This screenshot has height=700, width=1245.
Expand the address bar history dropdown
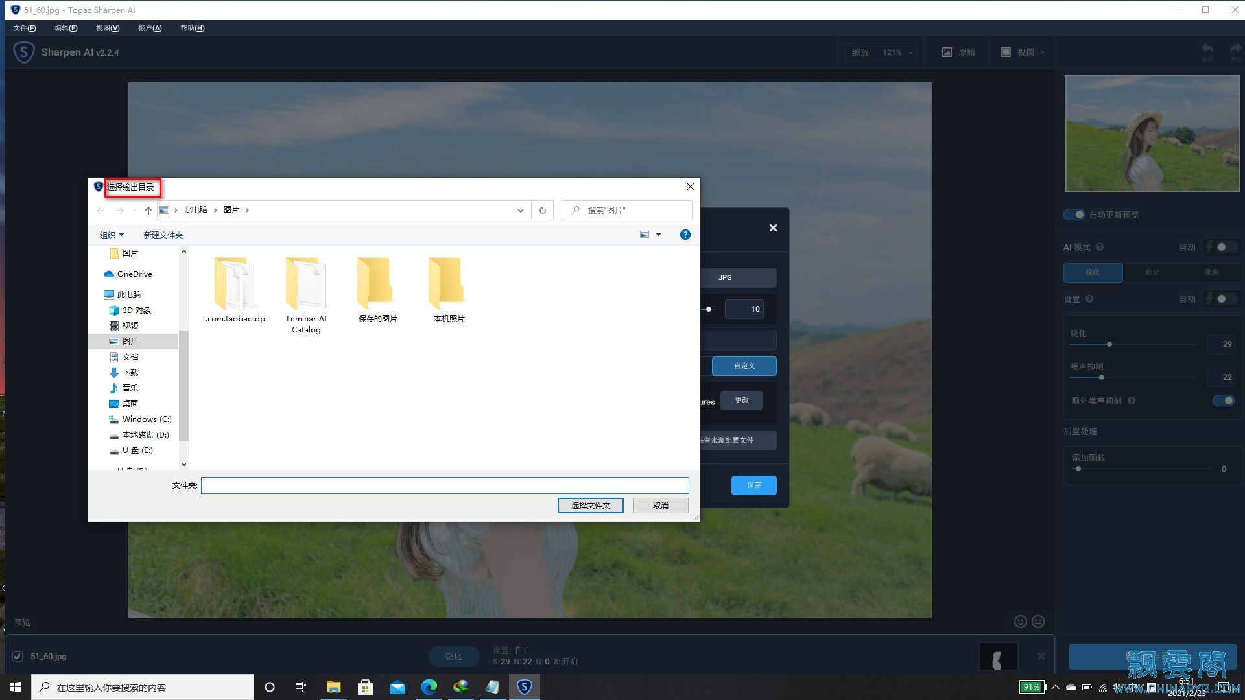point(520,210)
